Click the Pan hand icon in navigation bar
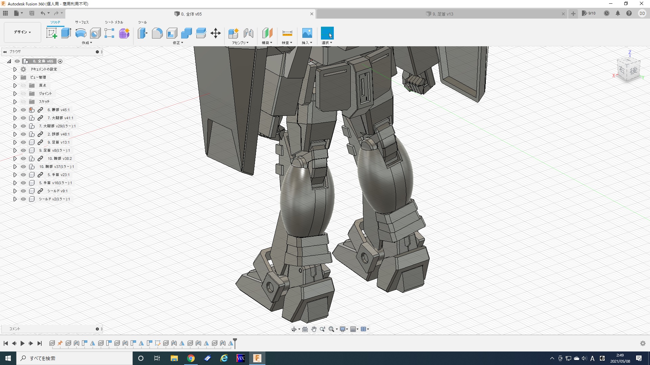Image resolution: width=650 pixels, height=365 pixels. pos(314,329)
